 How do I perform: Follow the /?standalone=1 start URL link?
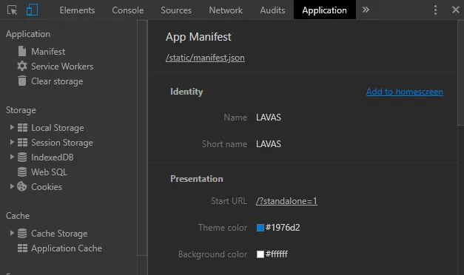pyautogui.click(x=286, y=201)
